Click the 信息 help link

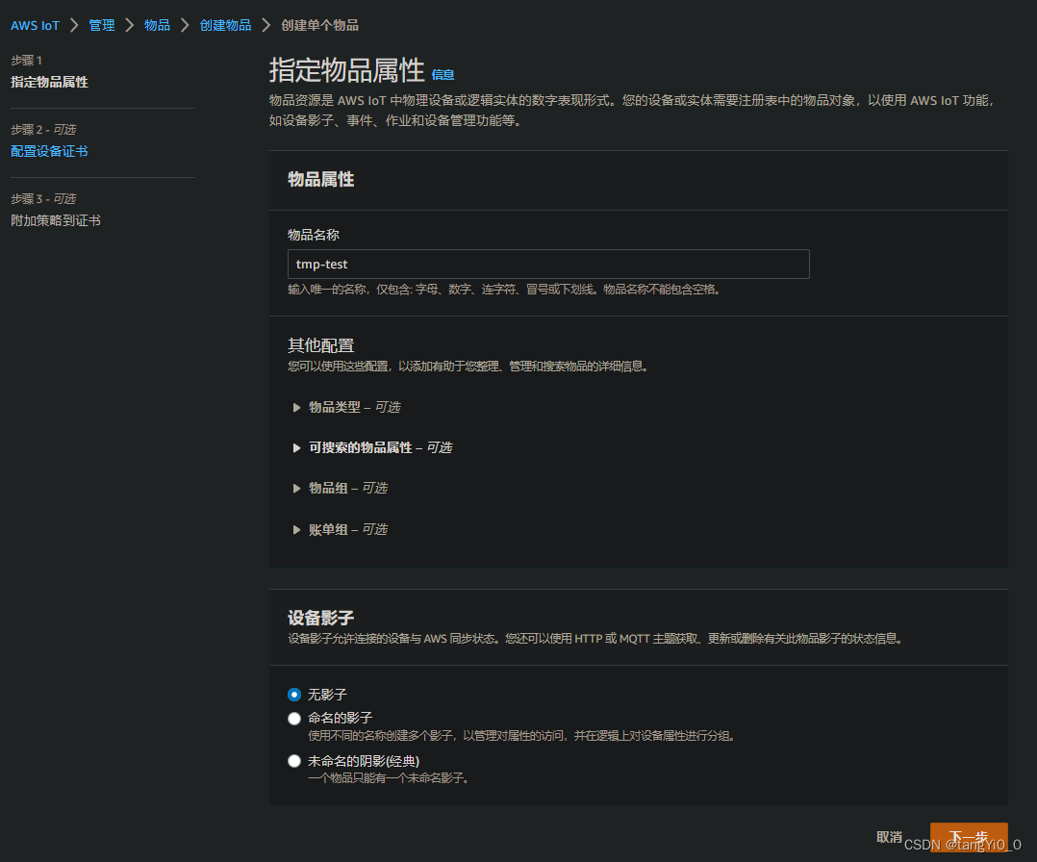(x=443, y=75)
